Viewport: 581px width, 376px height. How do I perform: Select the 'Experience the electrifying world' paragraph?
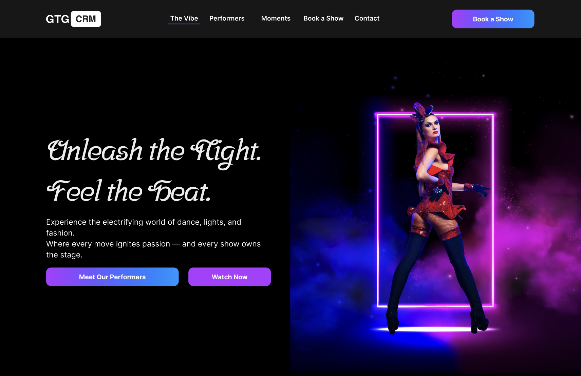click(x=144, y=227)
